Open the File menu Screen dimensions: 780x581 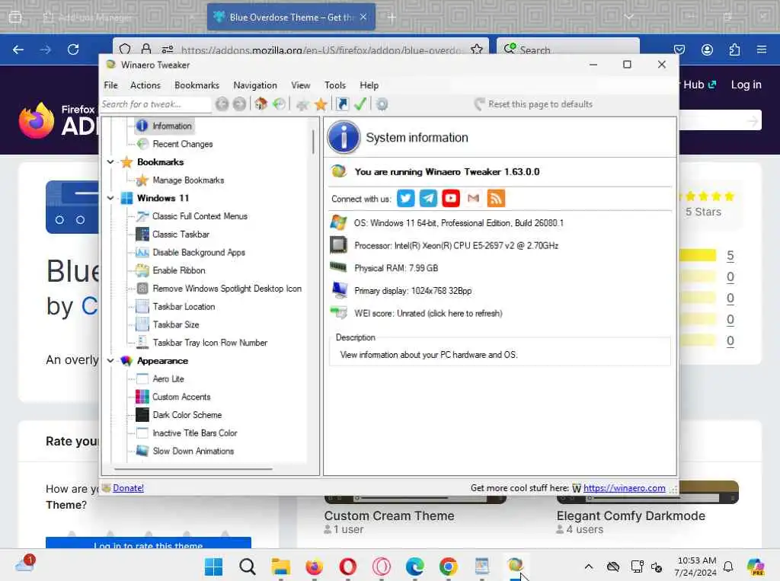(111, 85)
